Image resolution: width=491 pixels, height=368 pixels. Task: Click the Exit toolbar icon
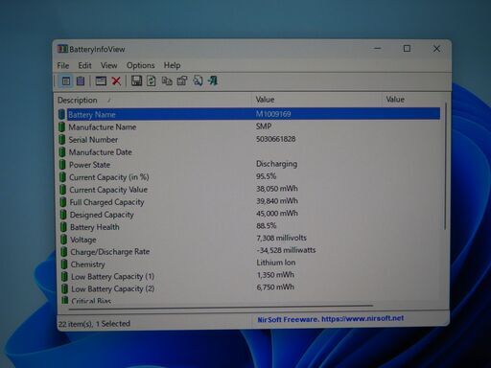tap(213, 80)
